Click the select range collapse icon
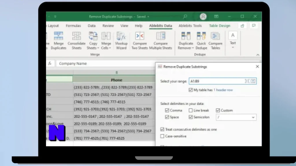The width and height of the screenshot is (296, 166). pyautogui.click(x=253, y=81)
